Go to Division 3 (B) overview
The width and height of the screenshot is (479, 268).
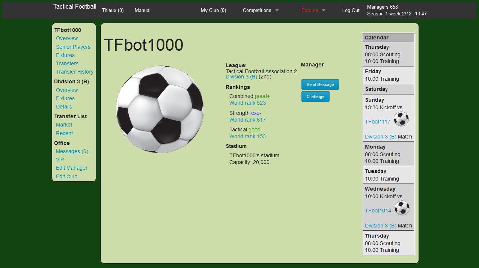pyautogui.click(x=67, y=90)
